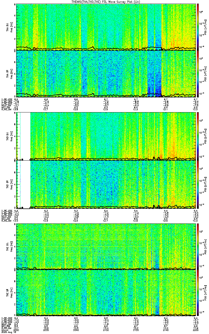
Task: Click the '2020' time tick label
Action: click(x=46, y=330)
